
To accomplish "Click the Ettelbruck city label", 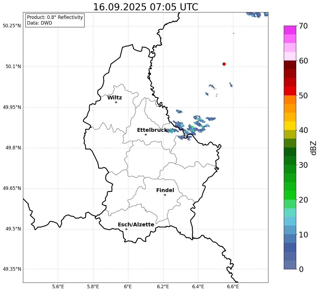I will [x=152, y=130].
